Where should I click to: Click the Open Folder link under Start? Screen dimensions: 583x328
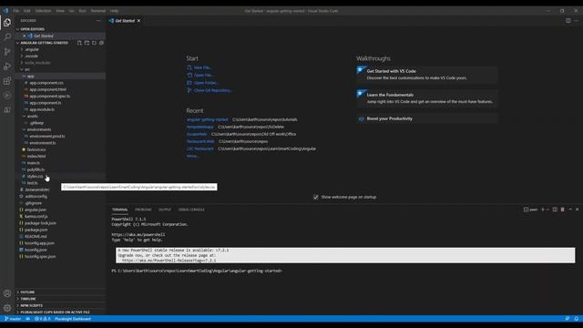pyautogui.click(x=206, y=83)
